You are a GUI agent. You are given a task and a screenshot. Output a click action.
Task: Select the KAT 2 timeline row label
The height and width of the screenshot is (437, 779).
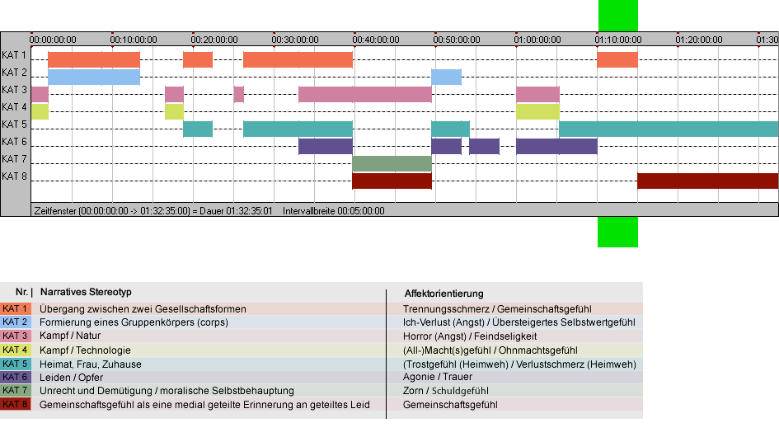click(x=14, y=73)
